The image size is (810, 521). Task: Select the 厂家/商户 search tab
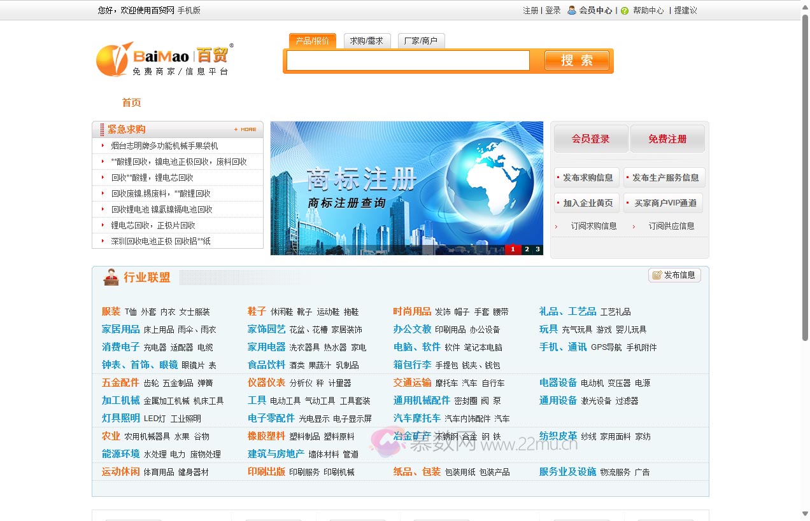pyautogui.click(x=421, y=41)
